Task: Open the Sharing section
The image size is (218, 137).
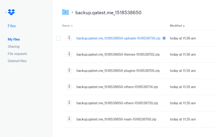Action: pos(14,47)
